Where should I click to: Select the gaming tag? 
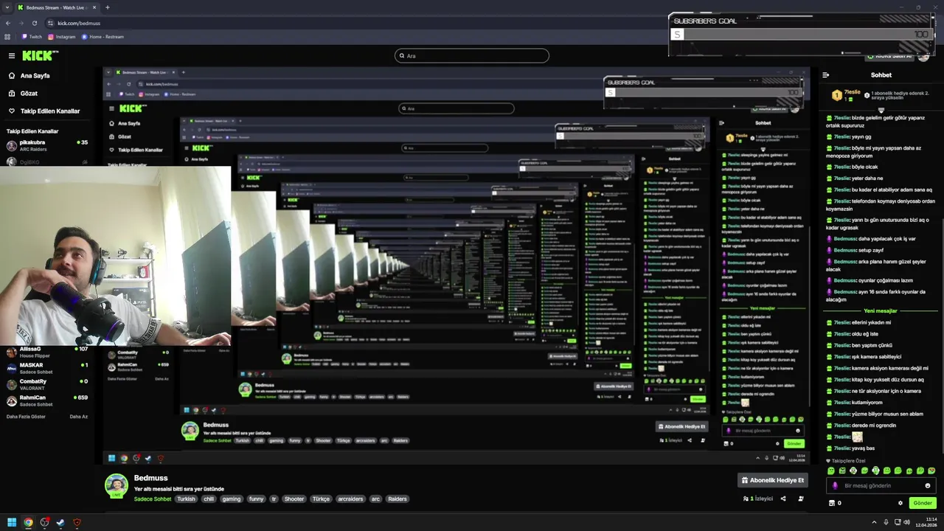pos(232,499)
